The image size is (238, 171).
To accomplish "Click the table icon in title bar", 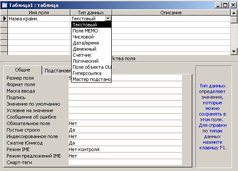I will pos(4,5).
